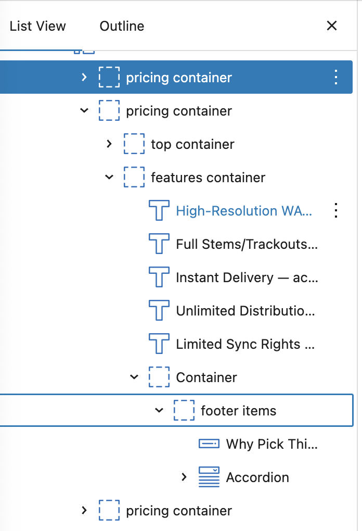This screenshot has height=531, width=362.
Task: Open three-dot options for High-Resolution WA... block
Action: [x=336, y=211]
